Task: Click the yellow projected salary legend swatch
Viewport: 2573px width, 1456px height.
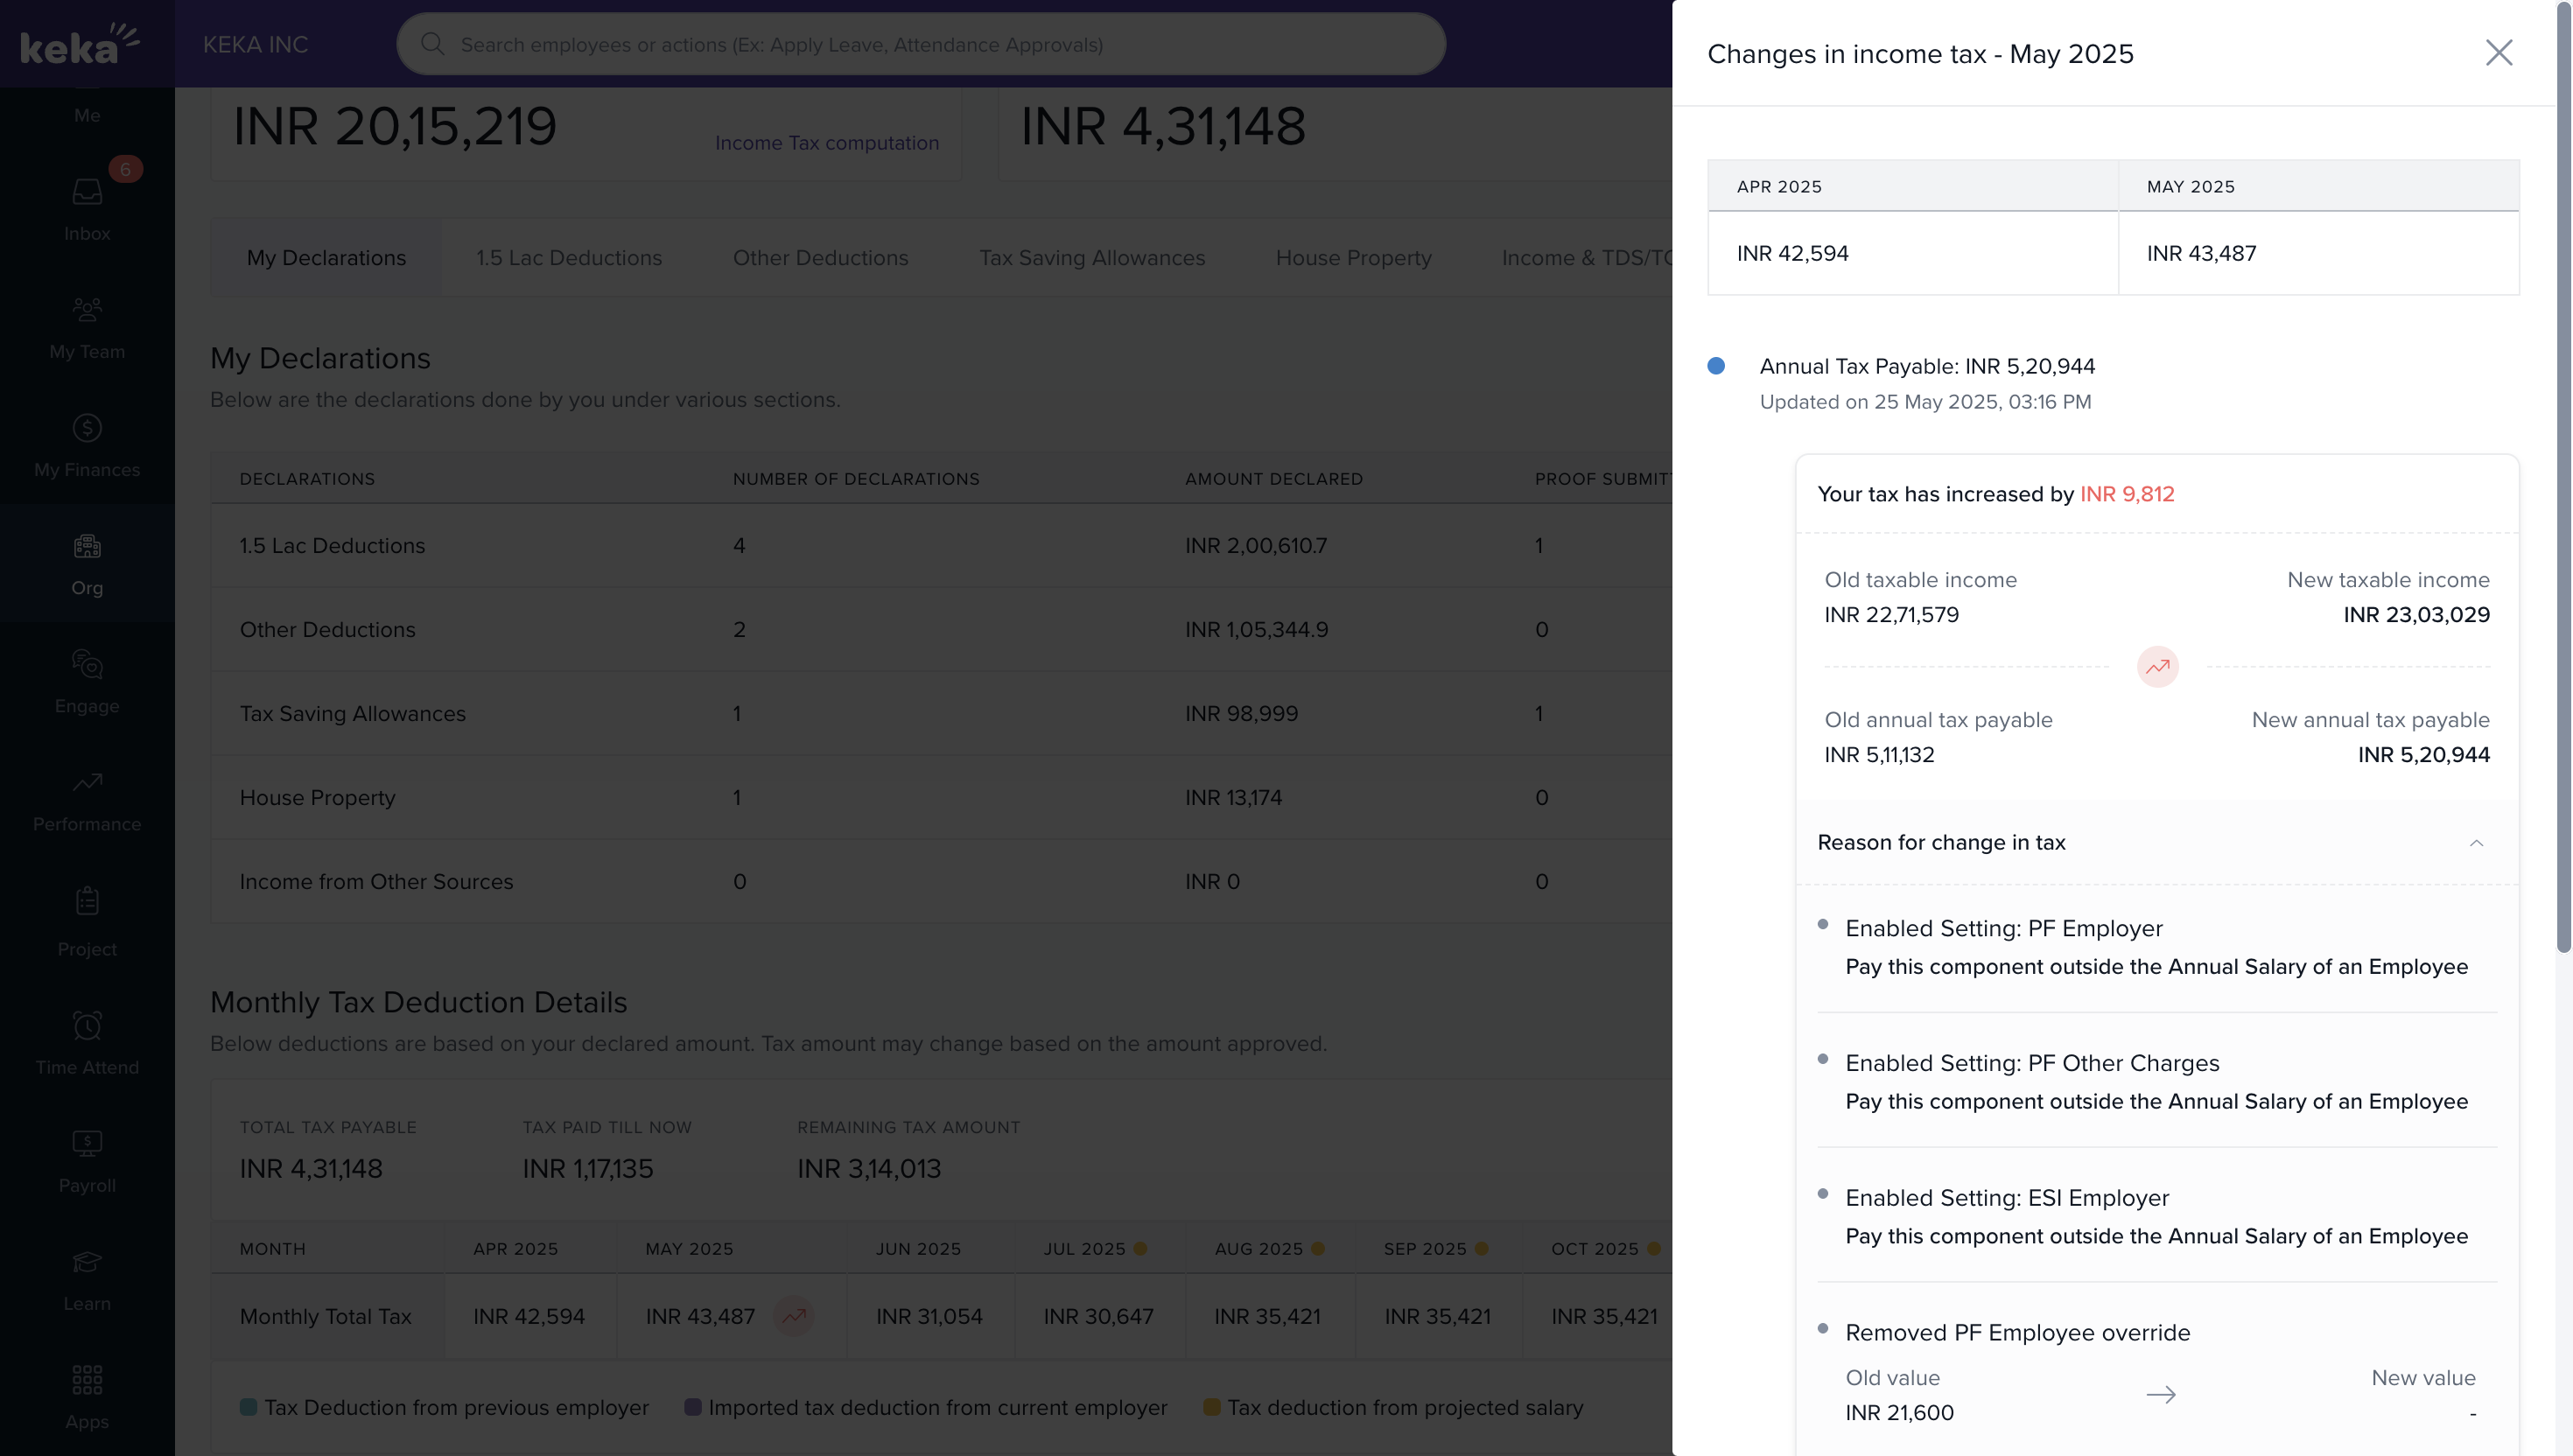Action: [x=1211, y=1407]
